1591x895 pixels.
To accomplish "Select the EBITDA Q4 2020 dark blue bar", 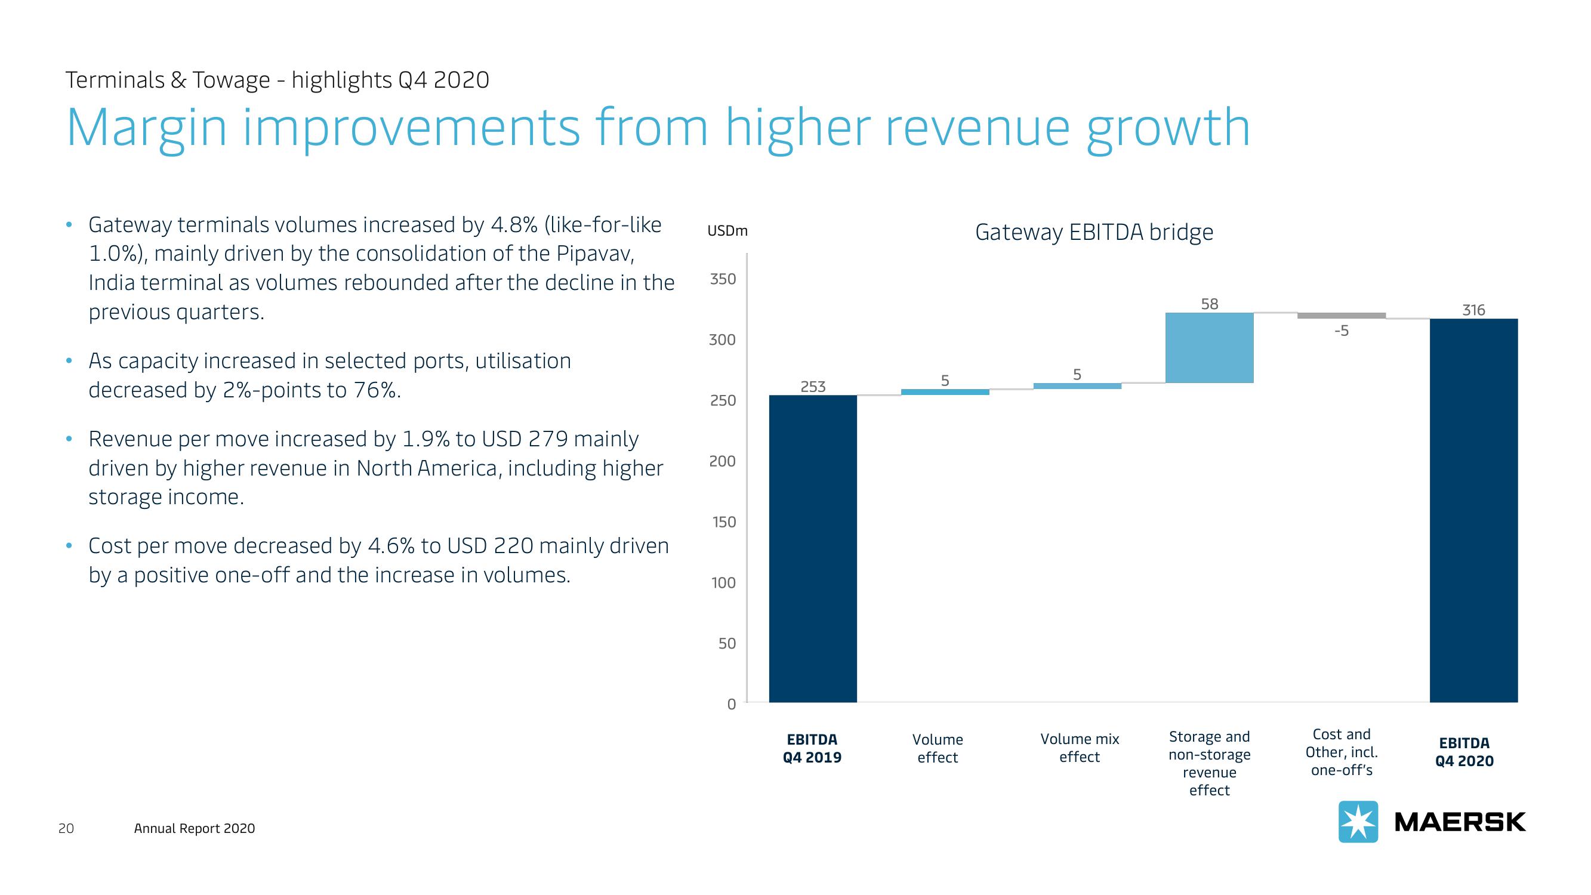I will click(1473, 510).
